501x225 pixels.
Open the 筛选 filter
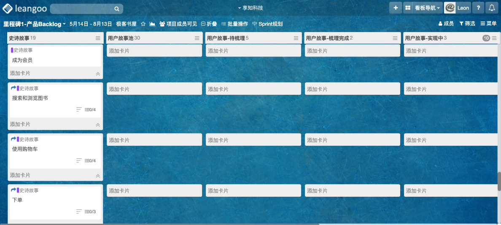coord(467,24)
